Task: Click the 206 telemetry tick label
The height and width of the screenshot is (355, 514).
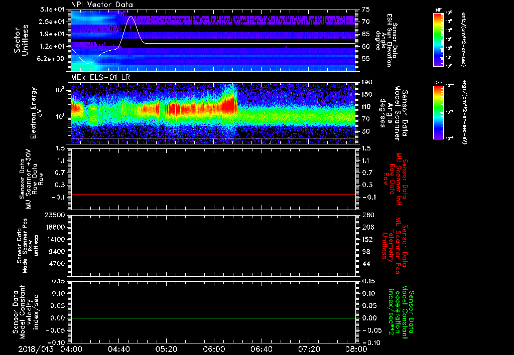Action: pyautogui.click(x=367, y=227)
